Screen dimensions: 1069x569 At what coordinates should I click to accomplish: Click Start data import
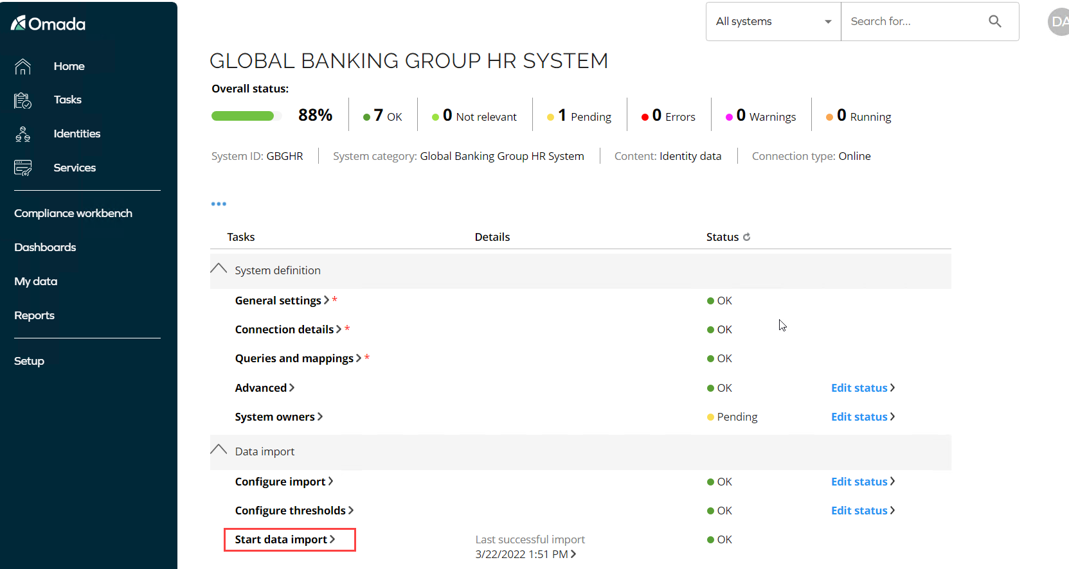tap(285, 539)
